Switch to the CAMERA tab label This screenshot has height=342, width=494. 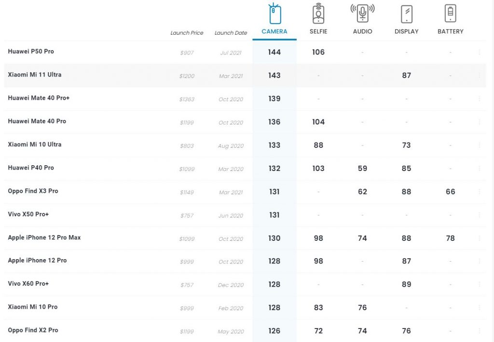pyautogui.click(x=274, y=31)
